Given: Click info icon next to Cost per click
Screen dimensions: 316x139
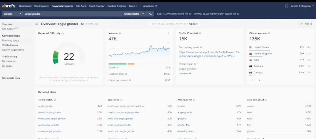Looking at the screenshot, I should point(126,74).
